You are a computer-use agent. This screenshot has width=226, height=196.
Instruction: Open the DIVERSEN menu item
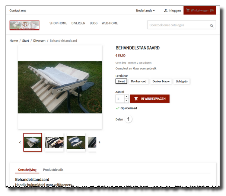(x=79, y=23)
